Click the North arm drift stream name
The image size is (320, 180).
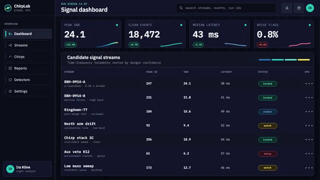(80, 124)
